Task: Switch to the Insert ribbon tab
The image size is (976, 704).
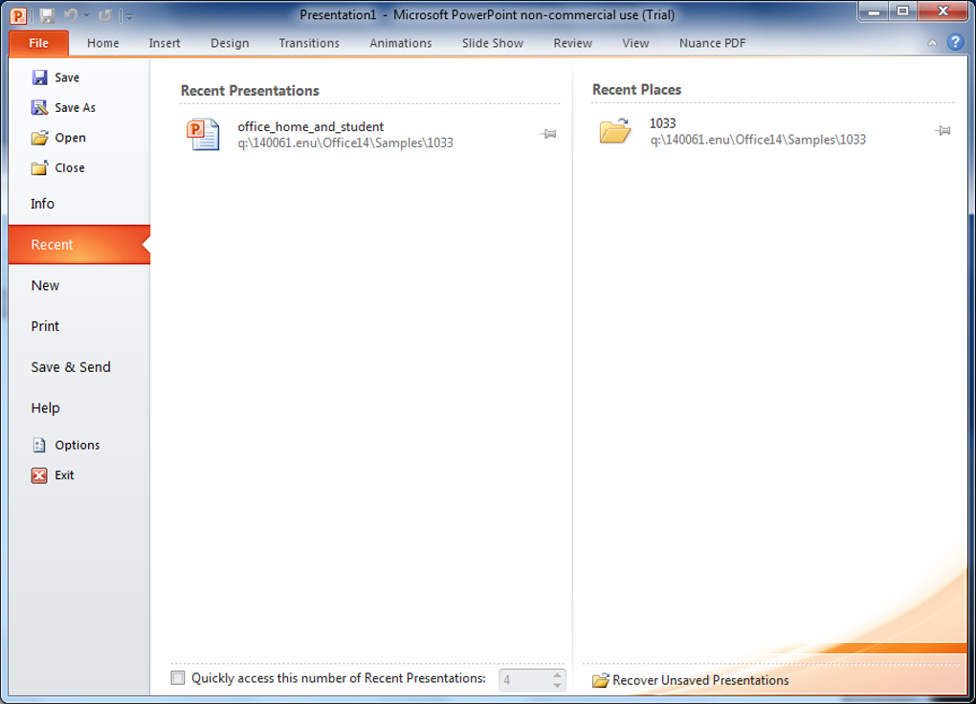Action: pos(165,43)
